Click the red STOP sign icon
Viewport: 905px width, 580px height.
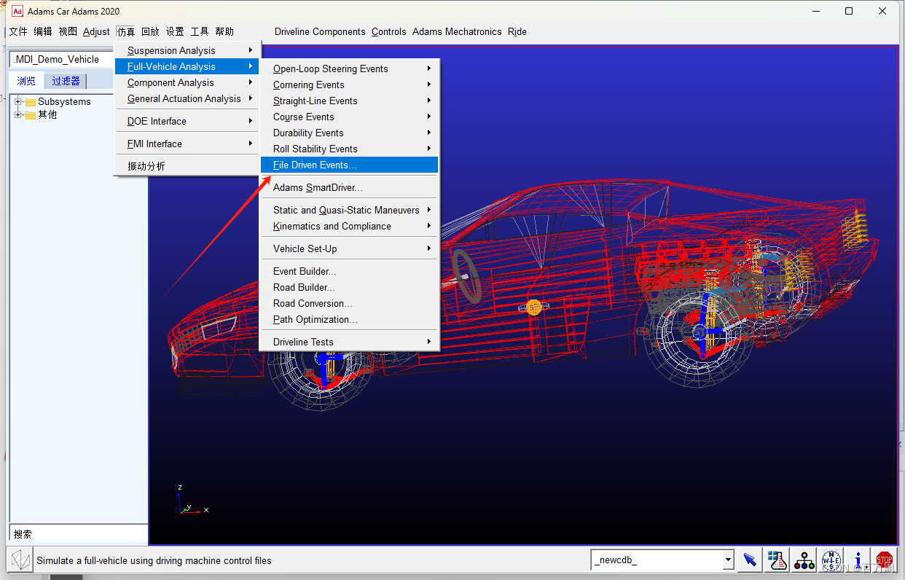click(885, 560)
